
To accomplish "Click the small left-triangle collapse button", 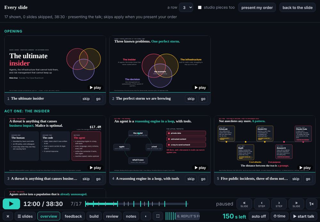I will (x=146, y=216).
